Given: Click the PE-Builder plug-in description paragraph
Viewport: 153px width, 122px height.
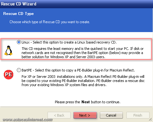Looking at the screenshot, I should [x=83, y=81].
